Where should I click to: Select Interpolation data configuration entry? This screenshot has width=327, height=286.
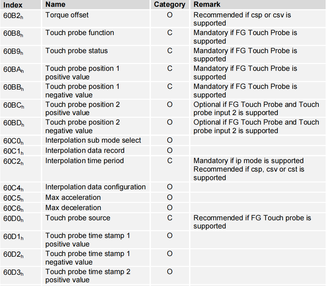95,187
